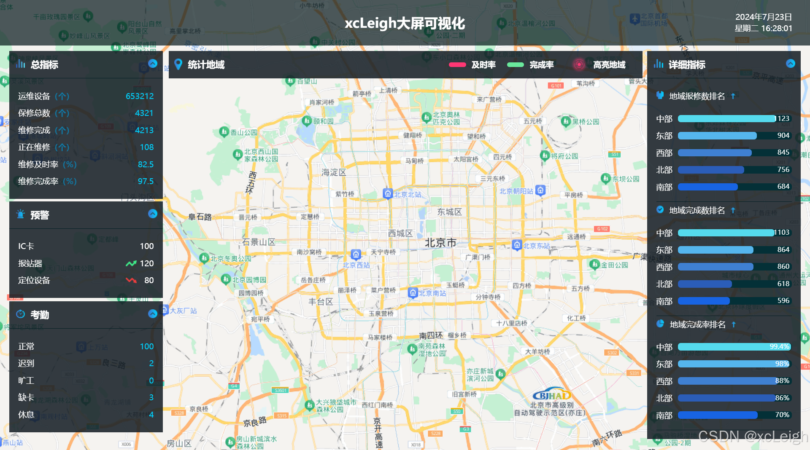Image resolution: width=810 pixels, height=450 pixels.
Task: Collapse the 详细指标 panel
Action: tap(791, 64)
